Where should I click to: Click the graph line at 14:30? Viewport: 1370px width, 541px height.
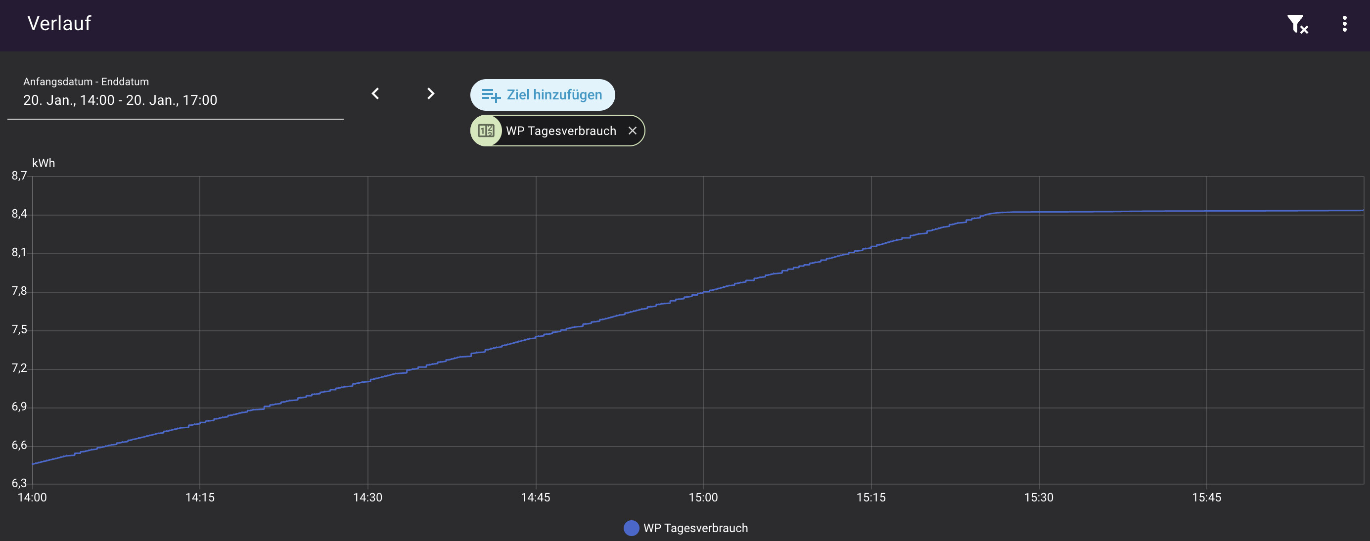368,380
